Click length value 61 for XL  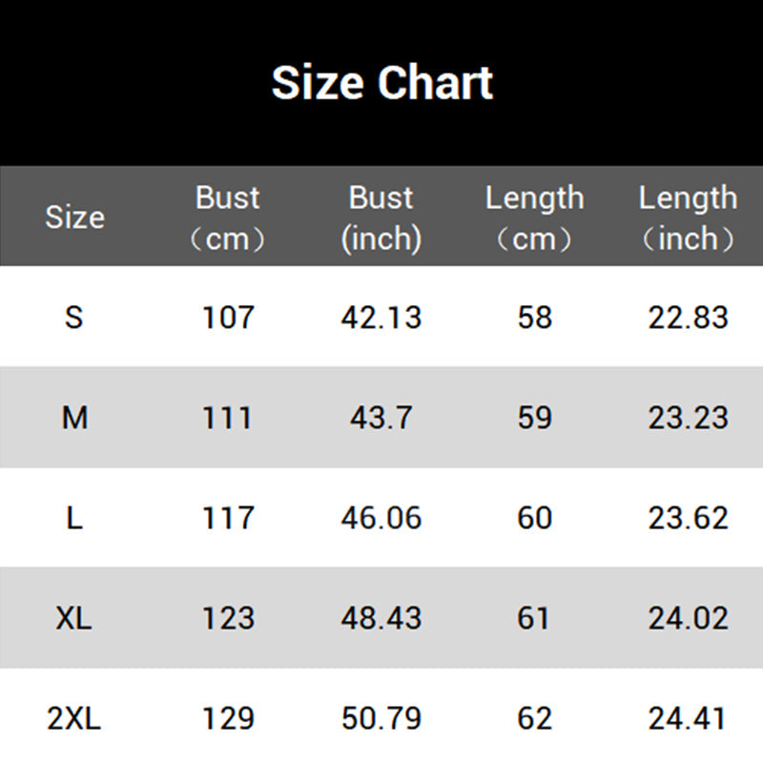[x=534, y=618]
